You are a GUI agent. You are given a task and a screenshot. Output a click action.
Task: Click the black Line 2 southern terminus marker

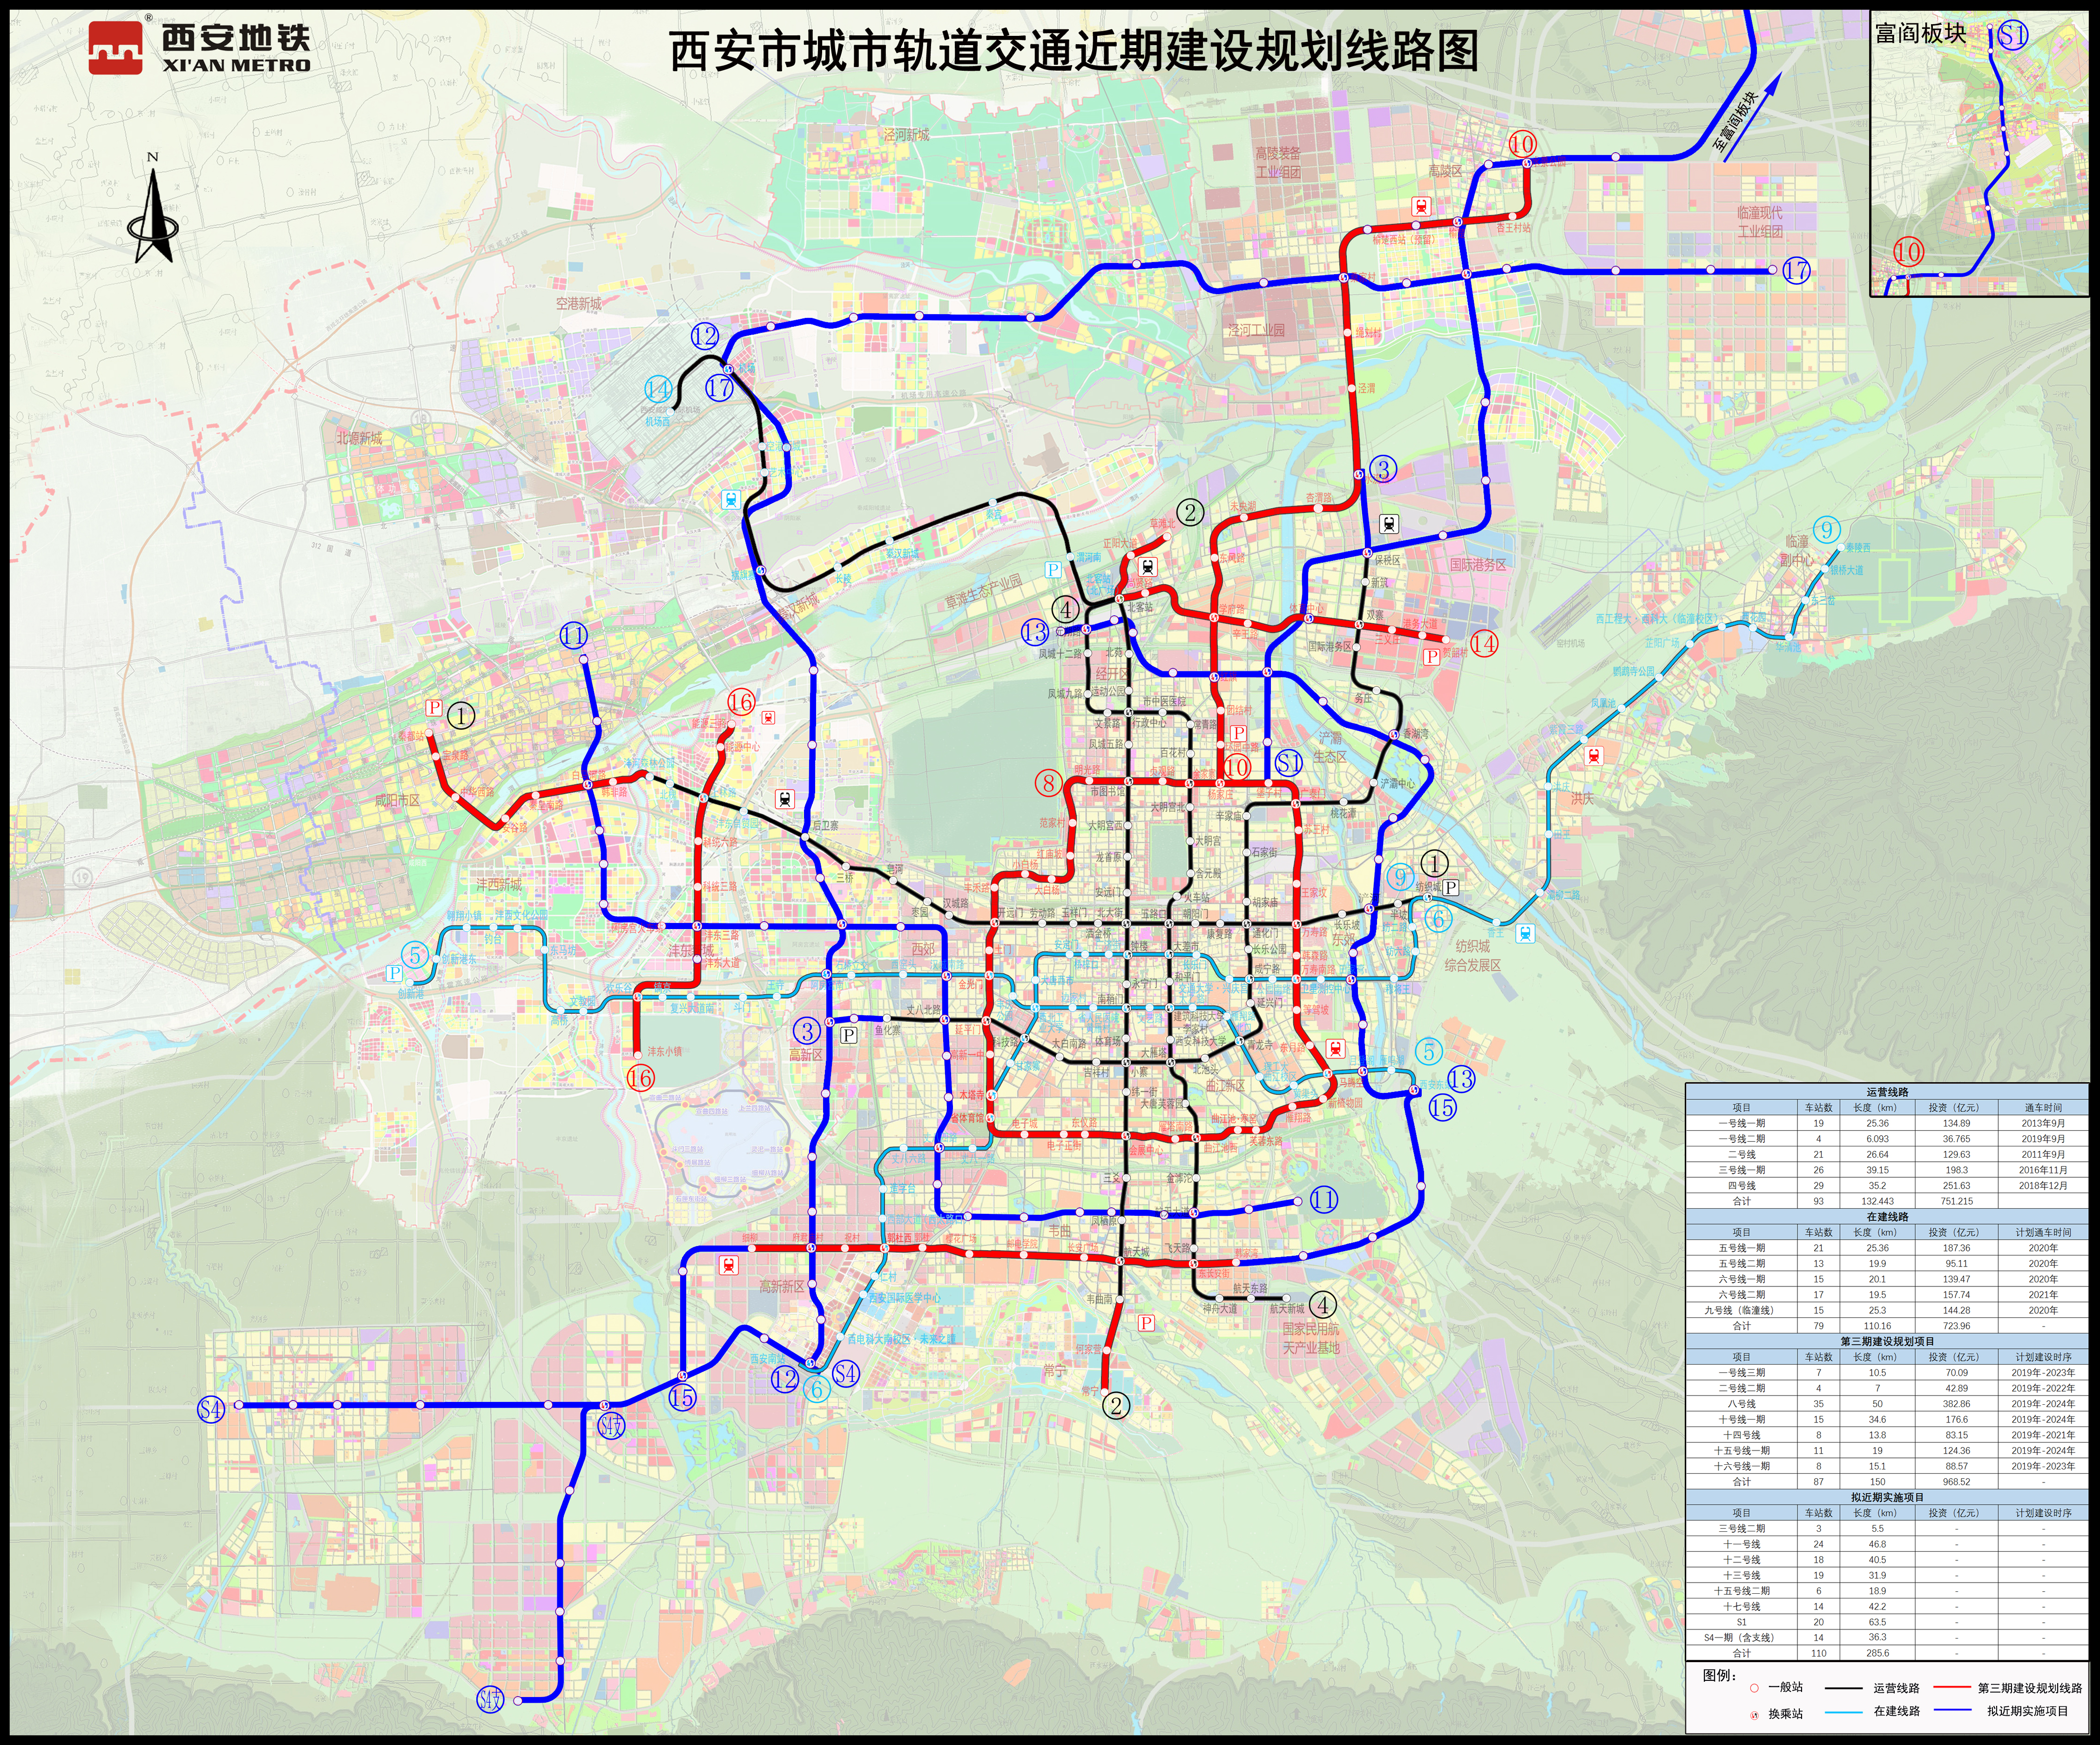(x=1116, y=1405)
